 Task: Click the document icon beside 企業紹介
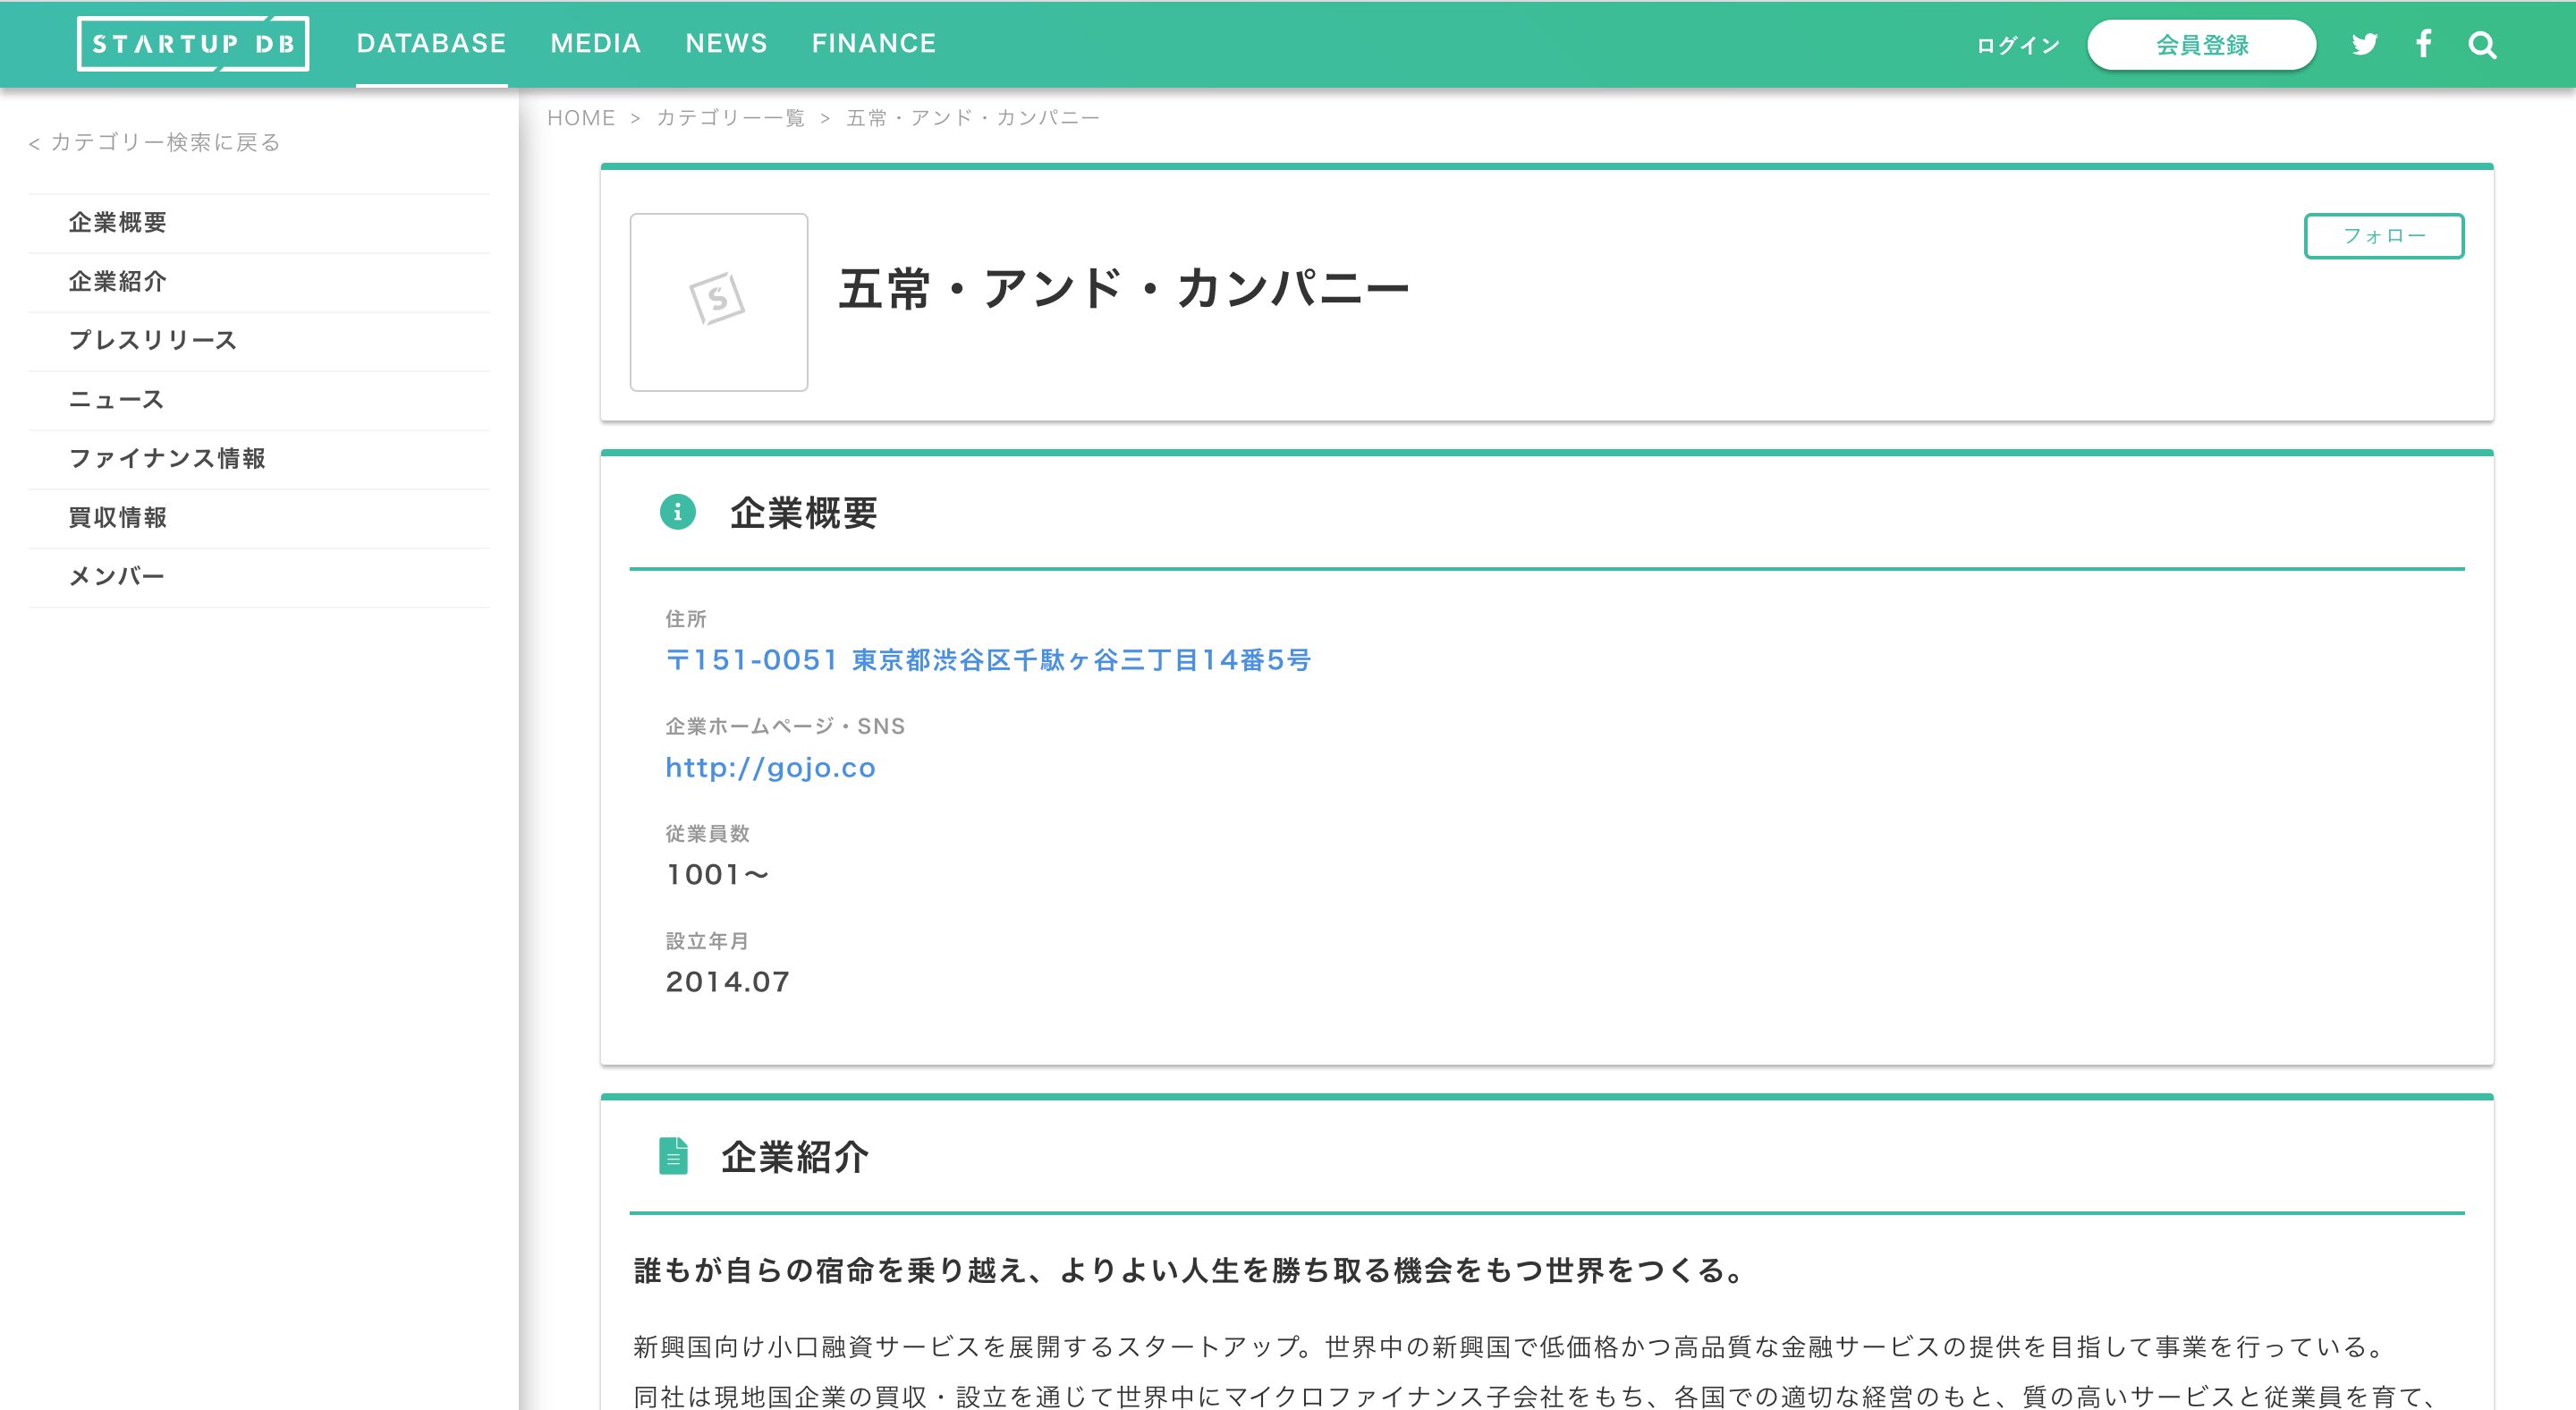click(673, 1156)
